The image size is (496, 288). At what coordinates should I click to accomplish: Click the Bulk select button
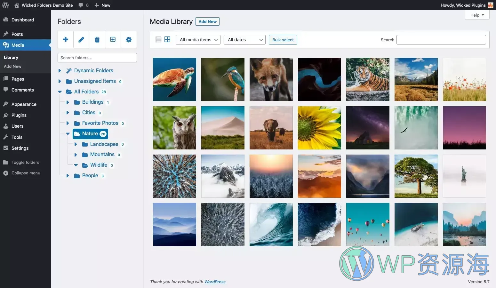[x=283, y=40]
